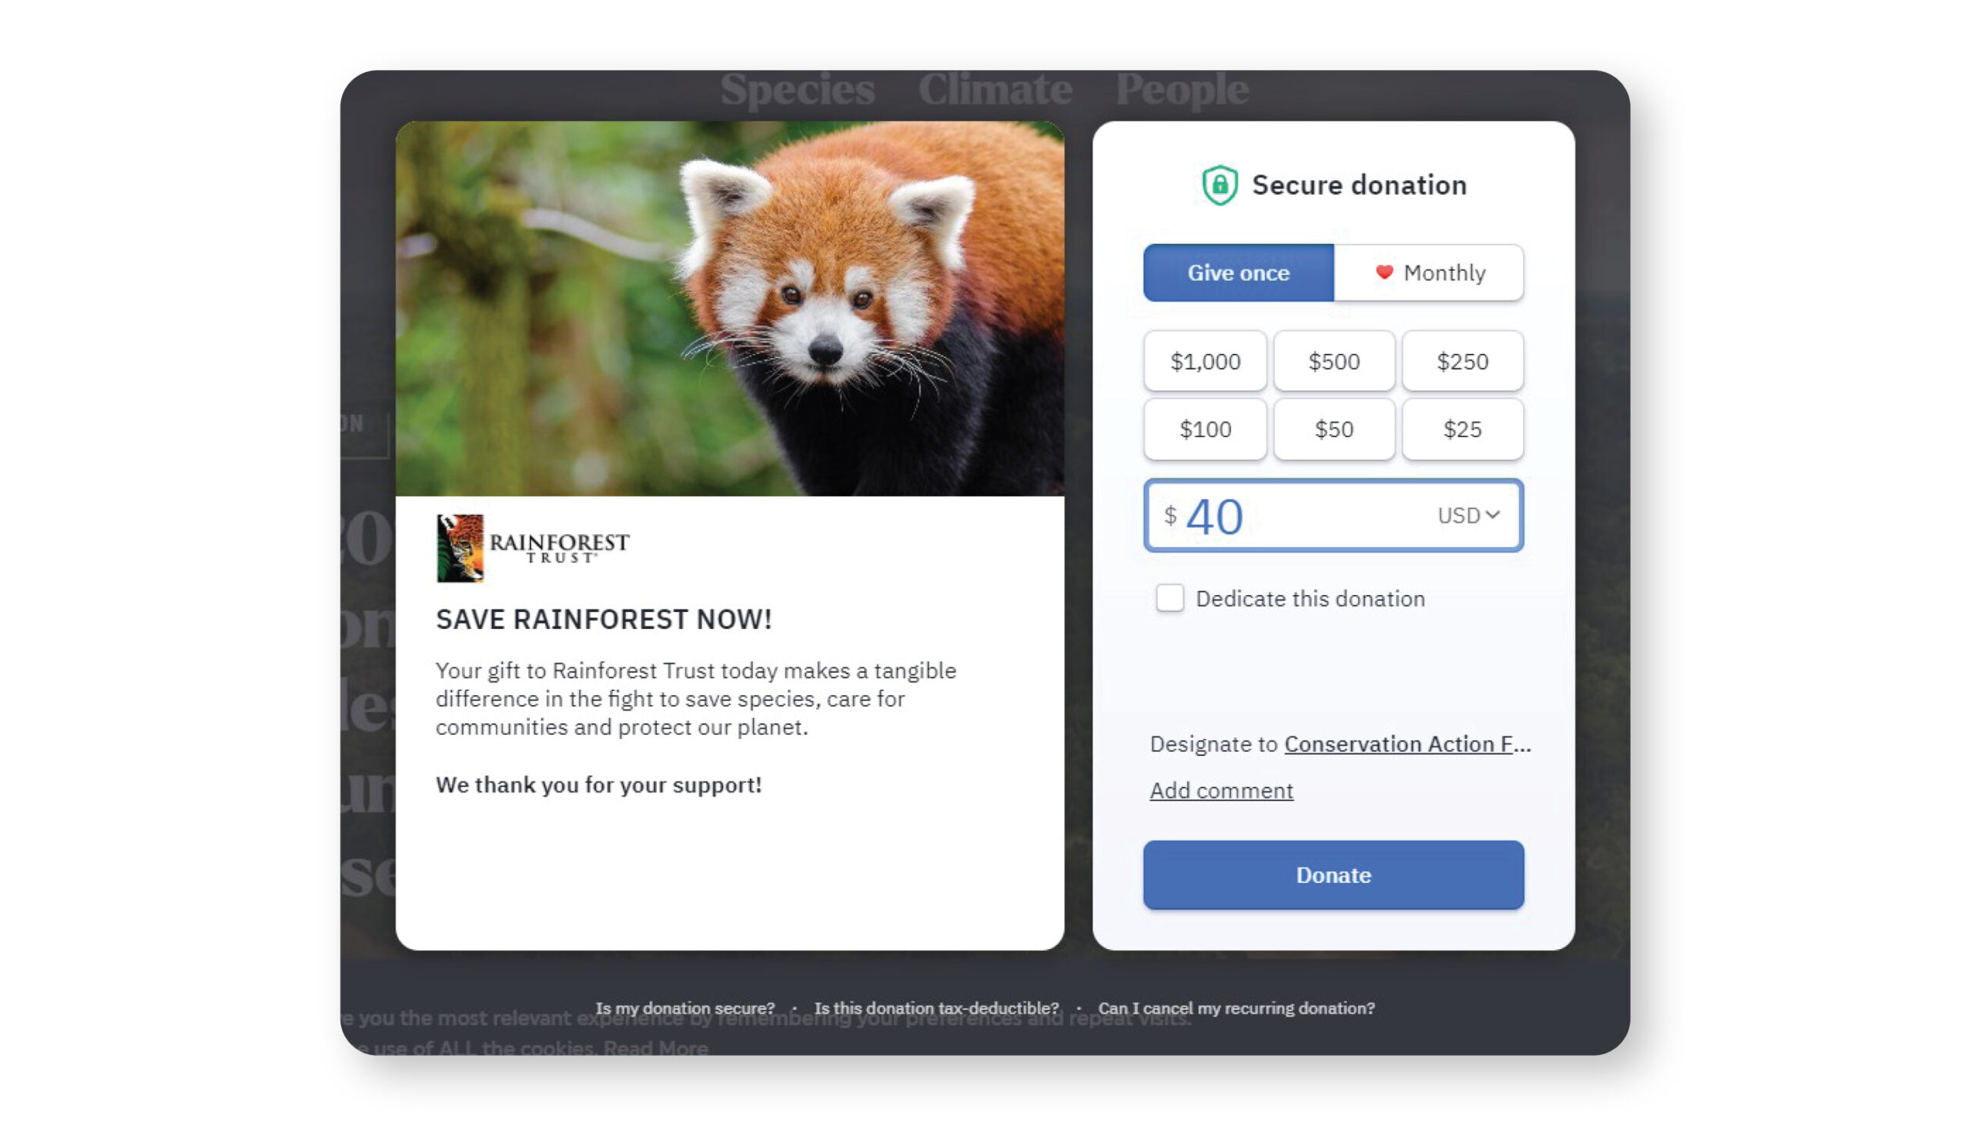This screenshot has height=1126, width=1971.
Task: Select the $50 donation amount
Action: [1334, 429]
